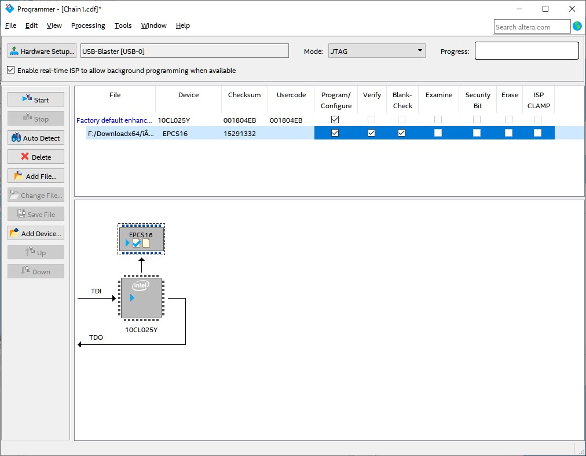Open the Add File dialog

pyautogui.click(x=36, y=176)
